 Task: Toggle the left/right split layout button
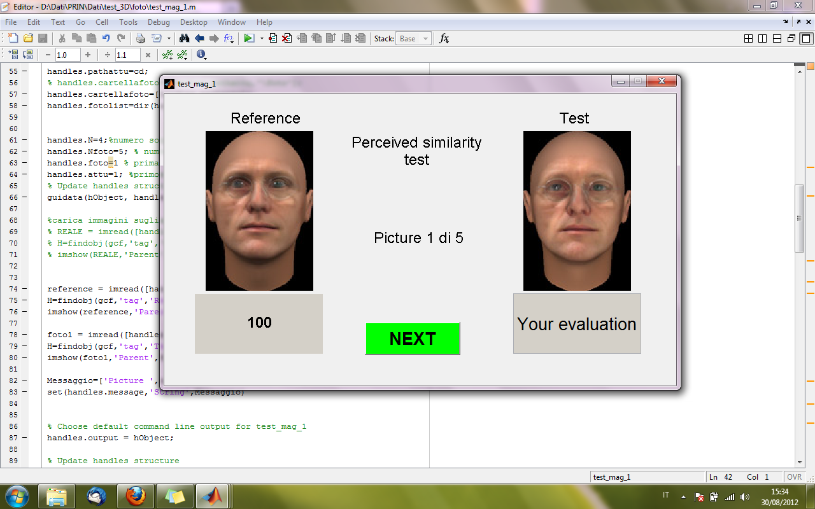(x=763, y=39)
